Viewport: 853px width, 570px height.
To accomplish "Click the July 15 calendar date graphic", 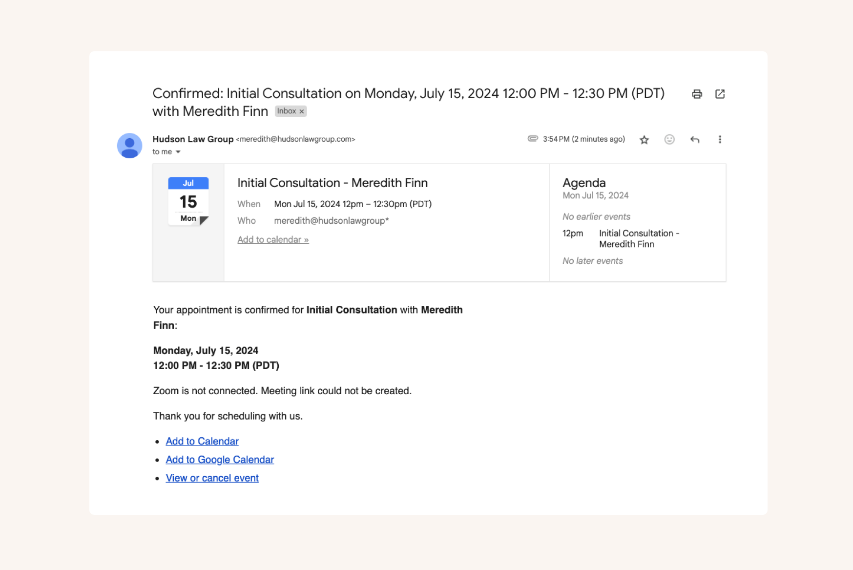I will tap(188, 200).
